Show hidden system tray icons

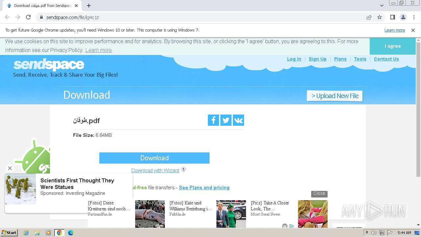pos(367,233)
